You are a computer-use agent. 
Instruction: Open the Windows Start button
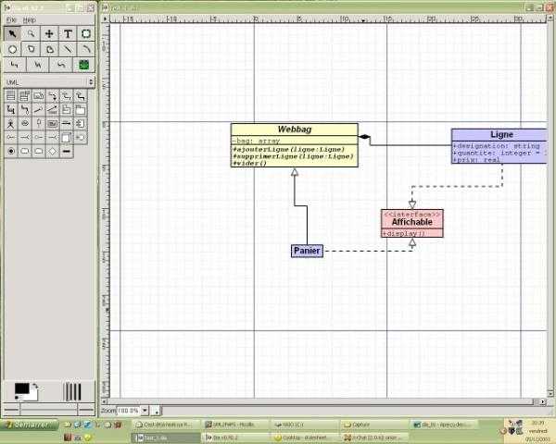pyautogui.click(x=29, y=425)
